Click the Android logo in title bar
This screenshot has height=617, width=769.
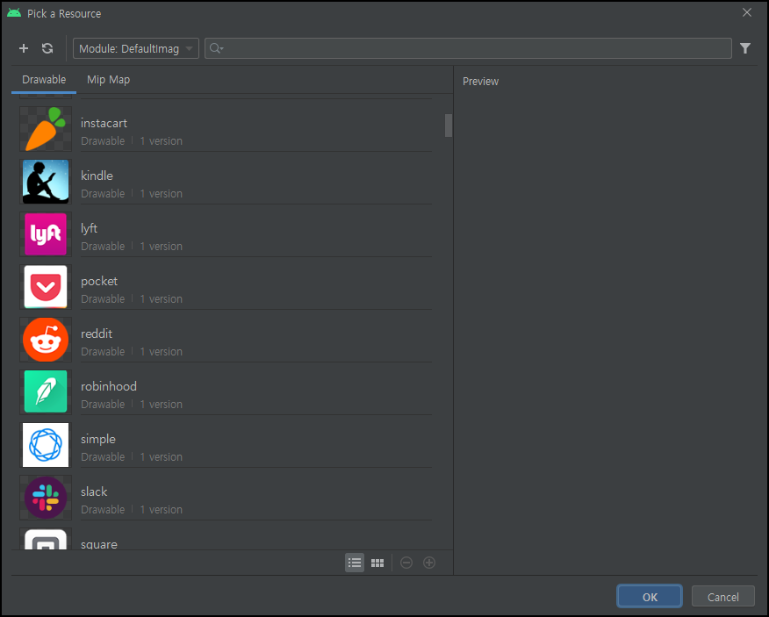pyautogui.click(x=14, y=13)
